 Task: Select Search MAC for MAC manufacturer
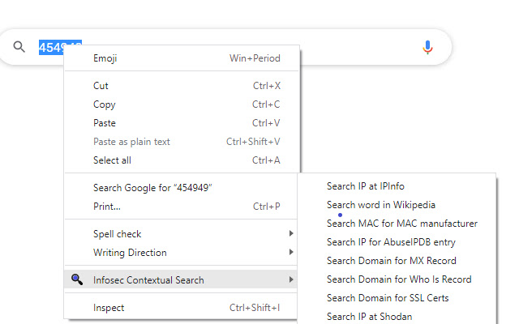click(x=402, y=224)
